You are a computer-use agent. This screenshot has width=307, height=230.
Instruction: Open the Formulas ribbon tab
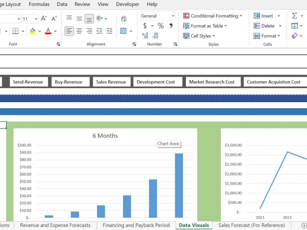click(39, 4)
